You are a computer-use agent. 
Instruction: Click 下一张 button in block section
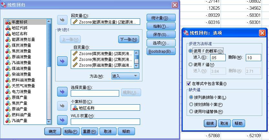(129, 40)
